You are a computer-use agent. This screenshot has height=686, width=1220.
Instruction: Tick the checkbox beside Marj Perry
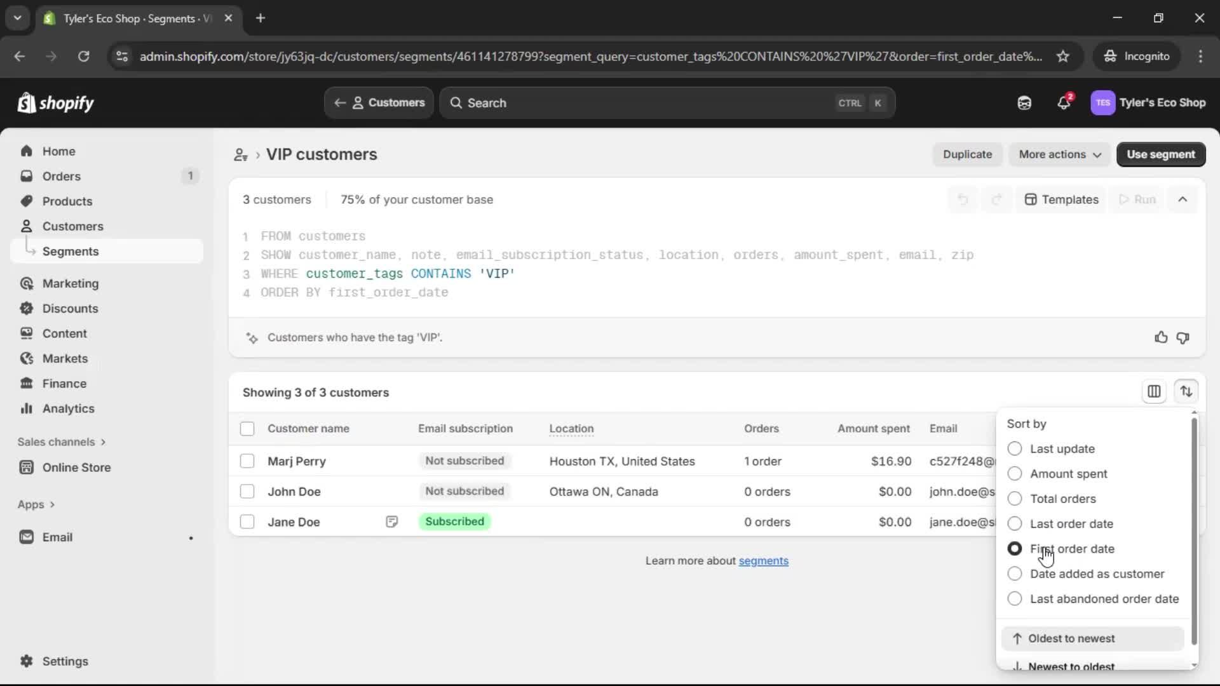pos(247,461)
